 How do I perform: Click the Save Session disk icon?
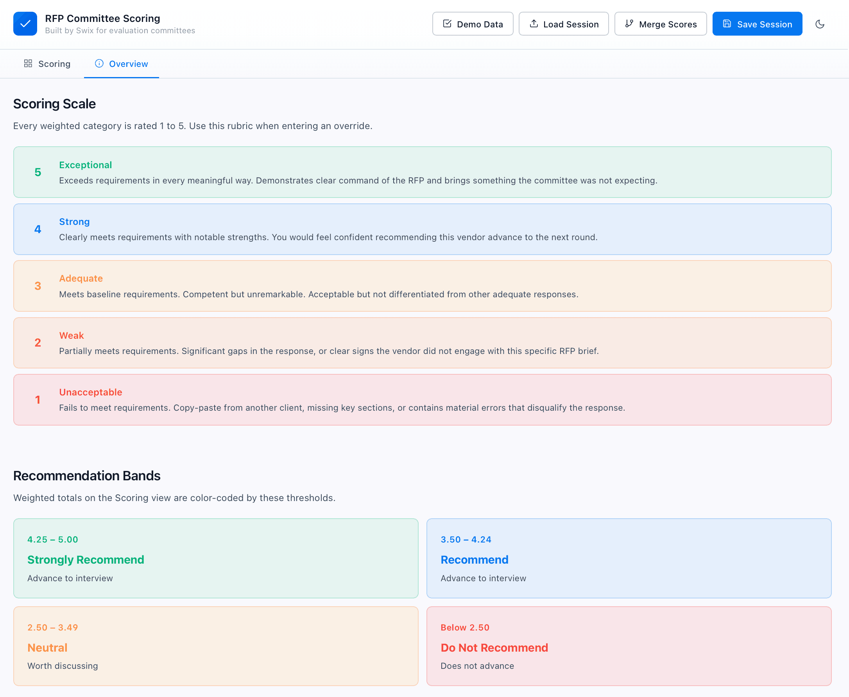tap(727, 24)
